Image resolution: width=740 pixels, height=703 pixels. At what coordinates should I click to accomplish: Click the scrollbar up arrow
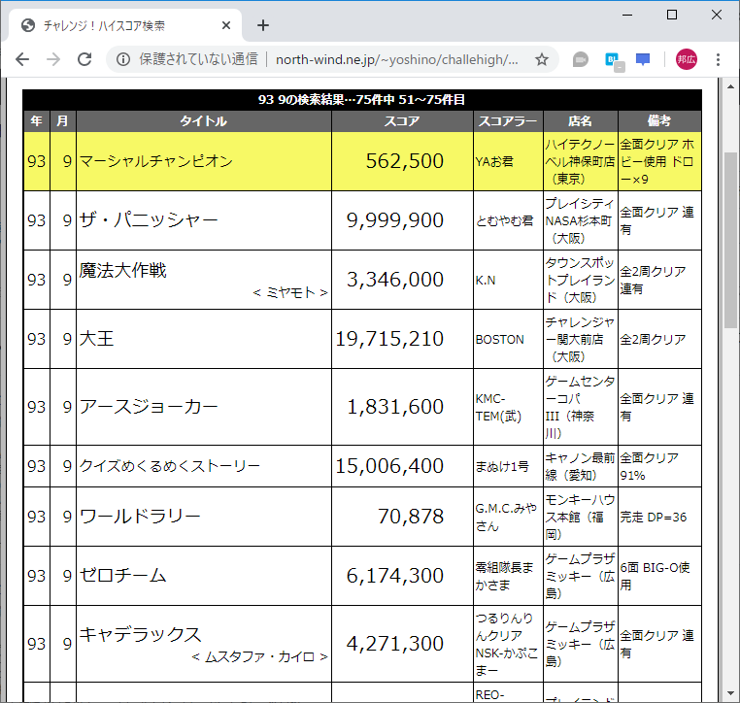pos(730,86)
